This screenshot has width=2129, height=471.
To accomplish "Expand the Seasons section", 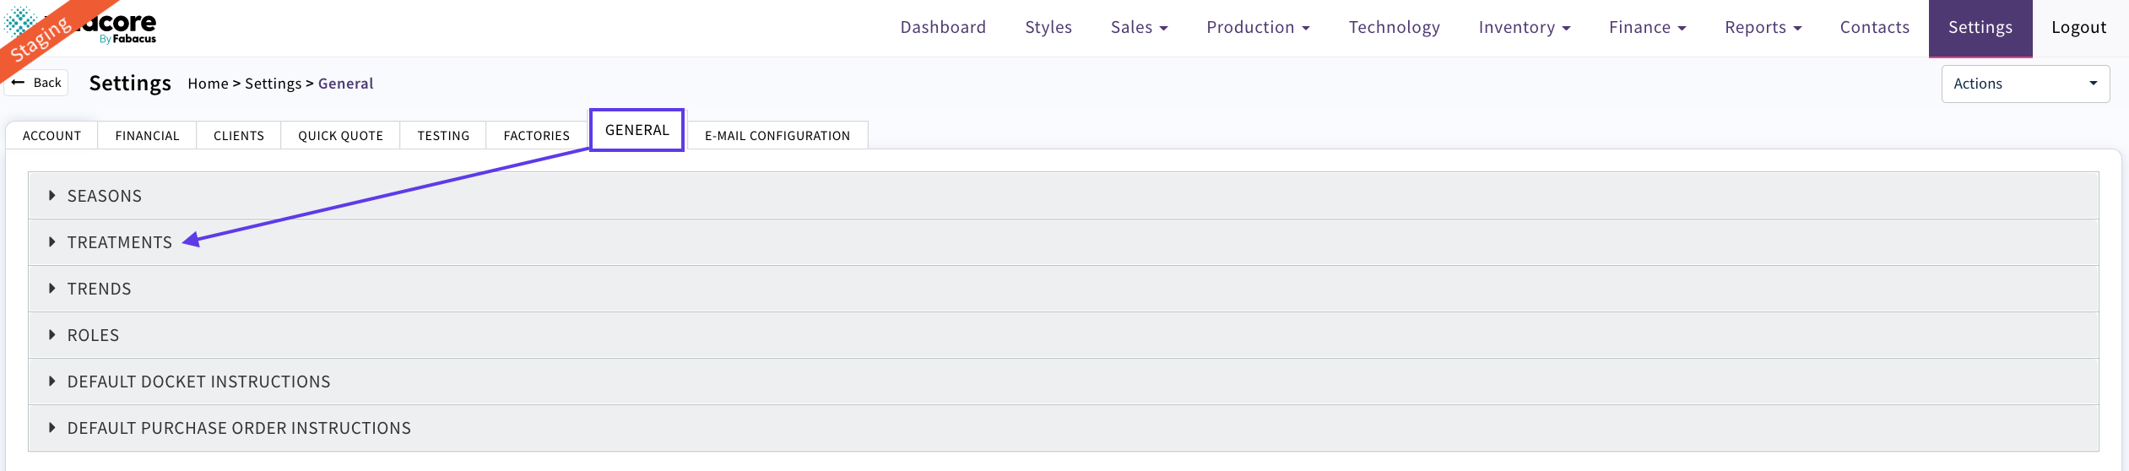I will point(105,196).
